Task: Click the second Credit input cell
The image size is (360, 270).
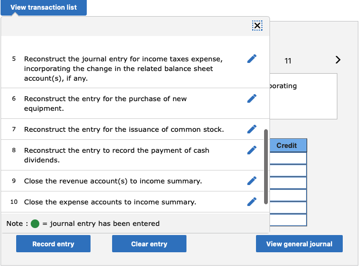Action: [x=288, y=170]
